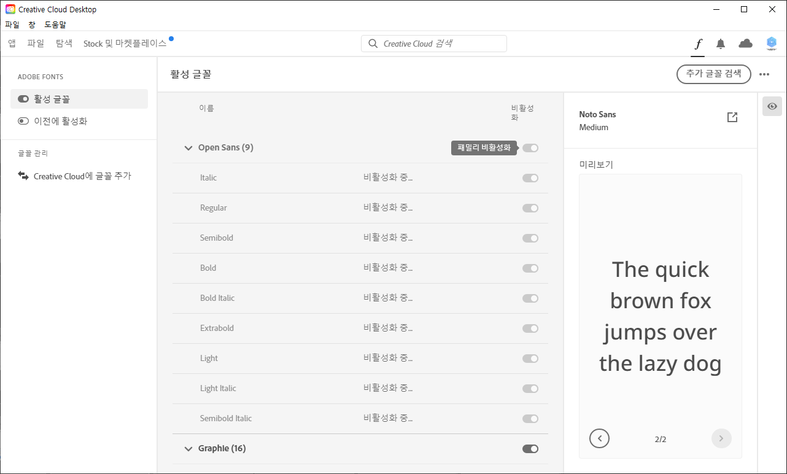787x474 pixels.
Task: Click the Creative Cloud app logo in title bar
Action: (10, 9)
